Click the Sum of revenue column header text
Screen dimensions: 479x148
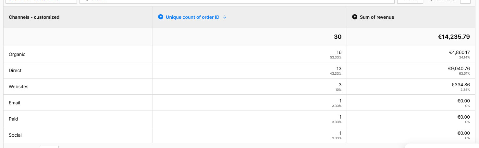(x=377, y=17)
